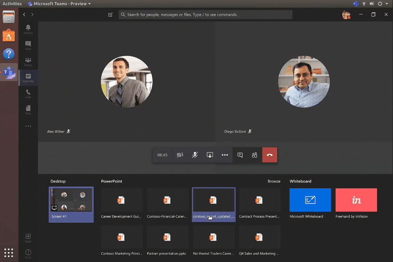Show the meeting conversation chat icon
393x262 pixels.
click(x=240, y=155)
